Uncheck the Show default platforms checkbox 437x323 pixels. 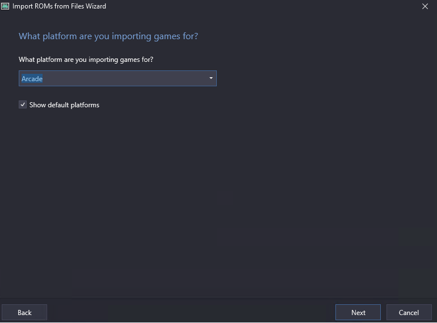23,104
